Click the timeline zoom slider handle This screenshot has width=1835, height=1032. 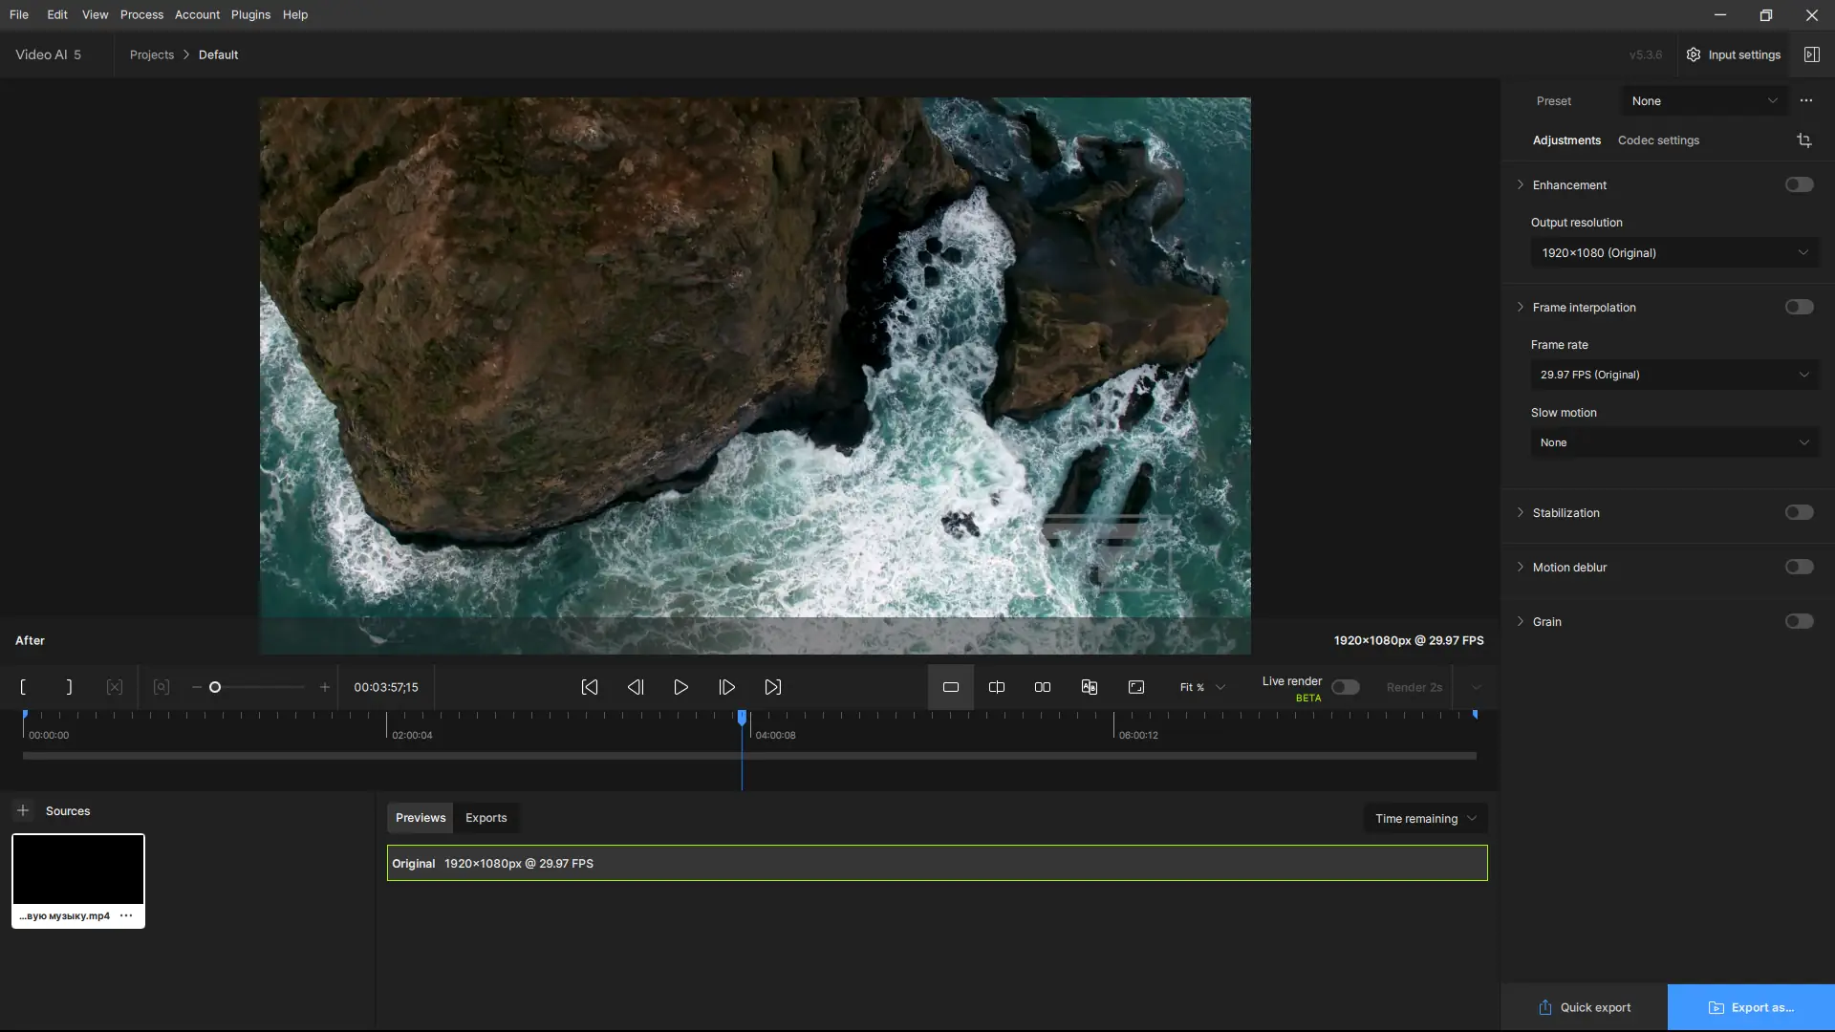215,687
